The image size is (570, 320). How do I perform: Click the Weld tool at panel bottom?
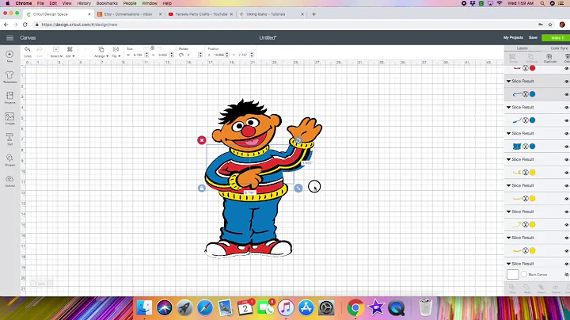click(x=526, y=289)
